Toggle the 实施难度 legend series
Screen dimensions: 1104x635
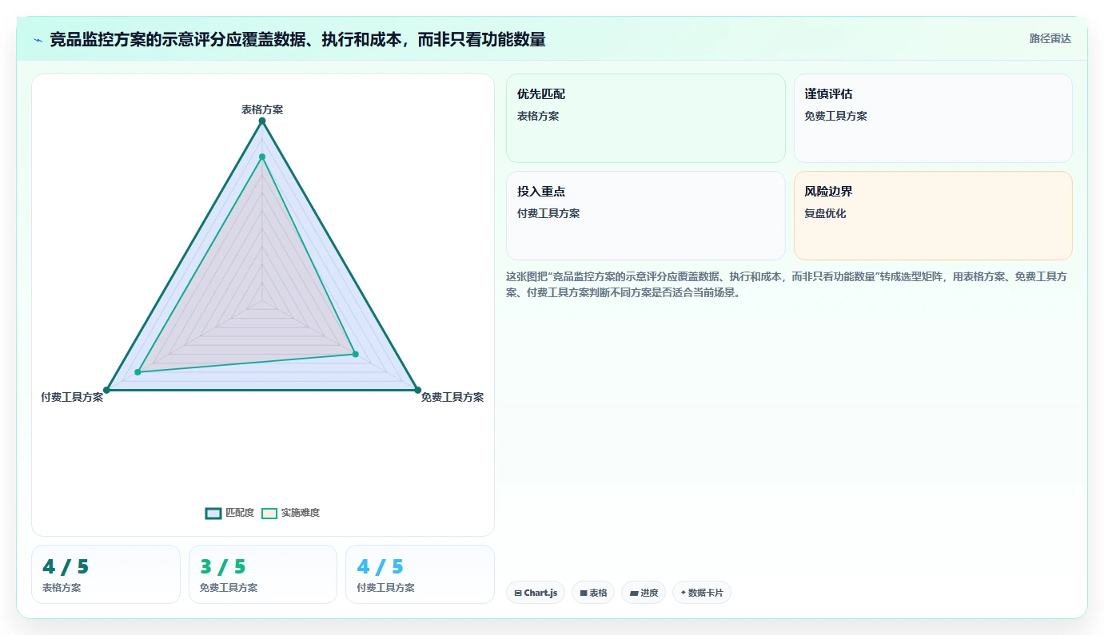[291, 513]
